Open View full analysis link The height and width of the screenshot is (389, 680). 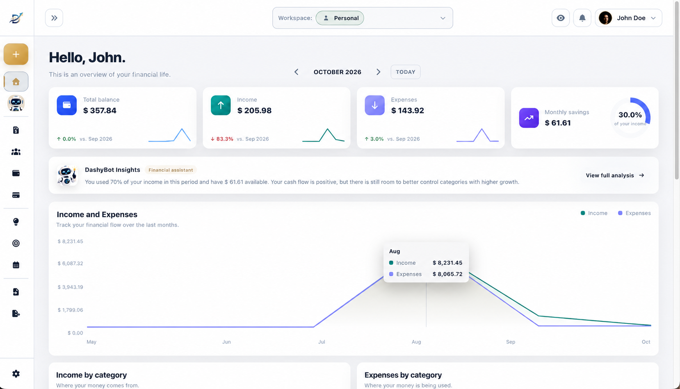pos(615,175)
